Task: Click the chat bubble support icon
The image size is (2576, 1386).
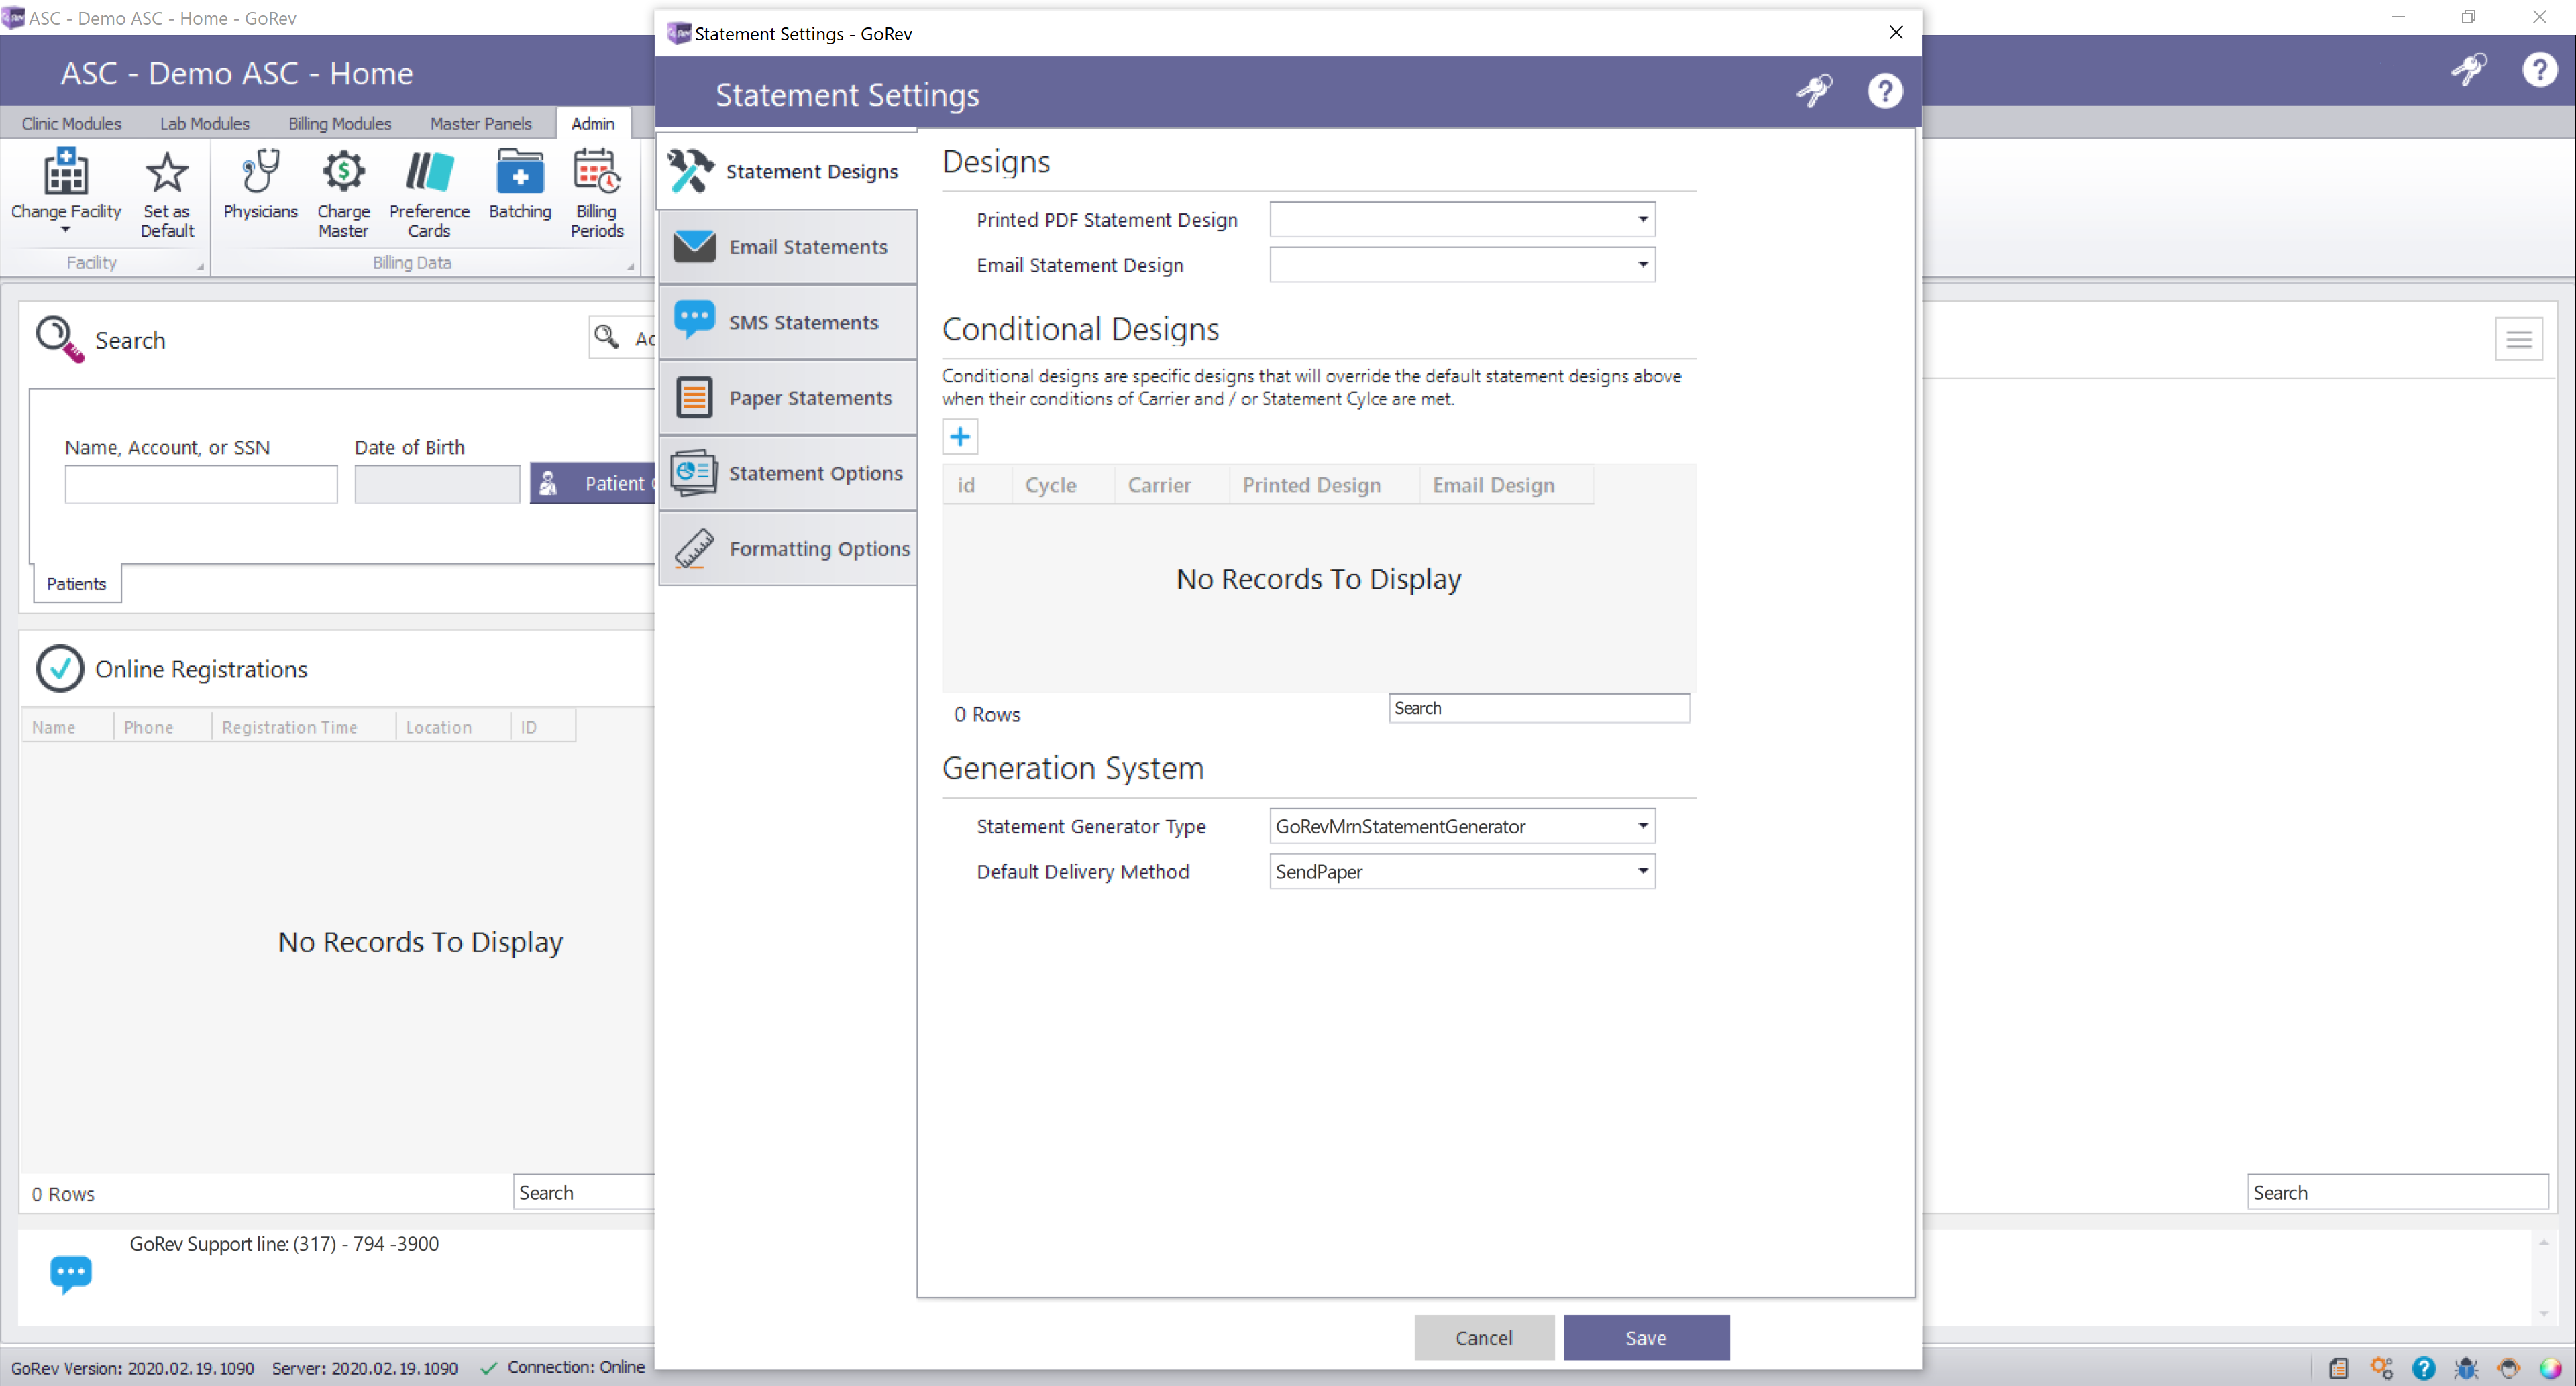Action: (x=70, y=1274)
